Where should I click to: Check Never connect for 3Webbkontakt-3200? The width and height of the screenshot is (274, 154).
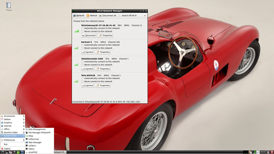[x=82, y=65]
